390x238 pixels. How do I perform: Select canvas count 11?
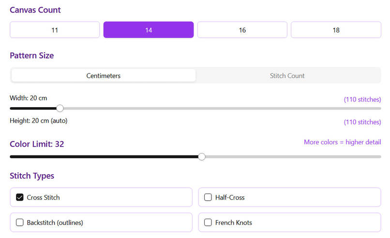pyautogui.click(x=55, y=30)
